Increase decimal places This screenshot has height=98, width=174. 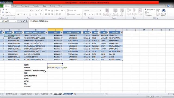pos(97,14)
